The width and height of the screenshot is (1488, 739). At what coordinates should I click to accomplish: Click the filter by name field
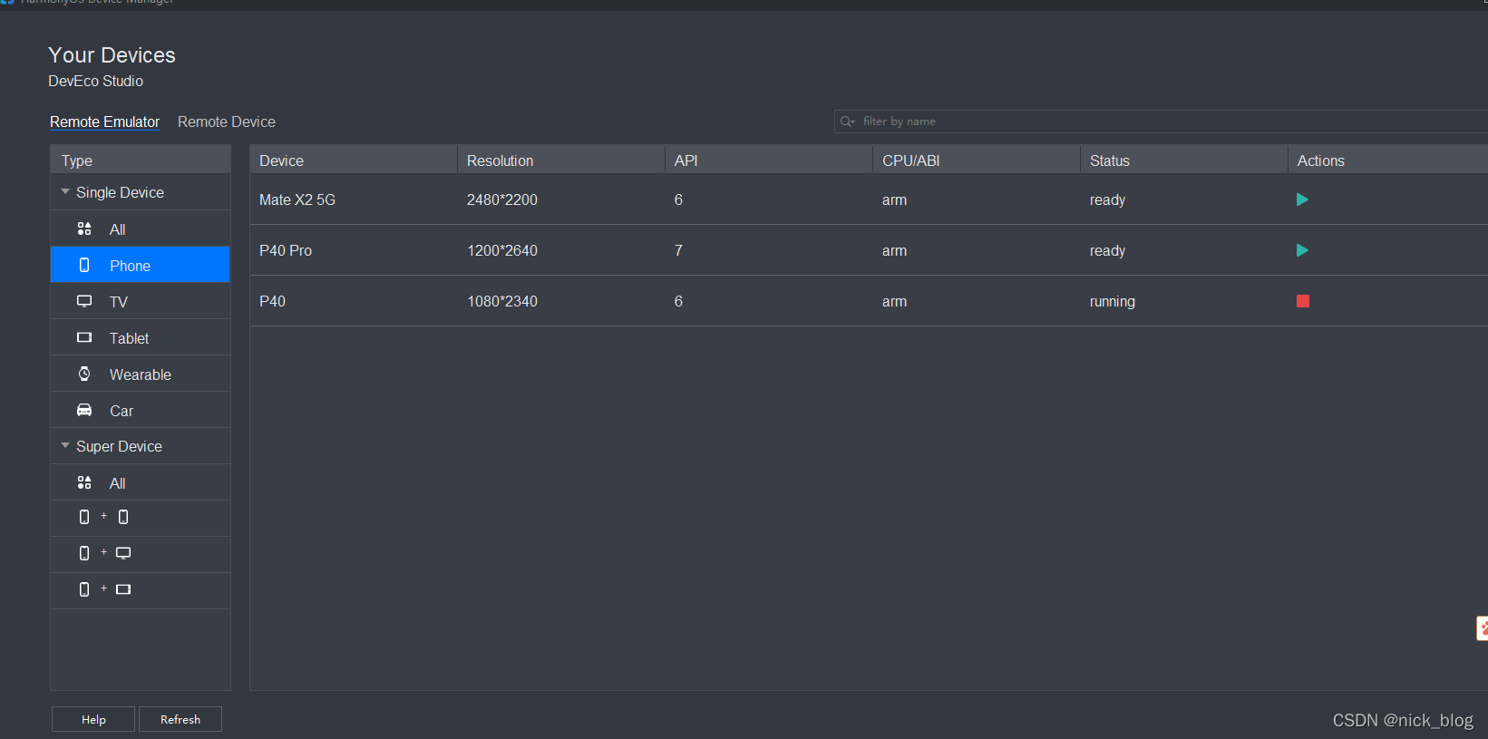(x=1161, y=122)
